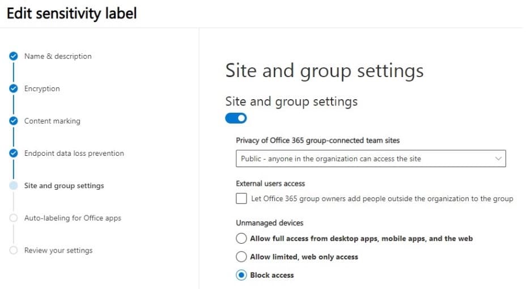The height and width of the screenshot is (289, 526).
Task: Select the Block access radio button
Action: click(x=241, y=275)
